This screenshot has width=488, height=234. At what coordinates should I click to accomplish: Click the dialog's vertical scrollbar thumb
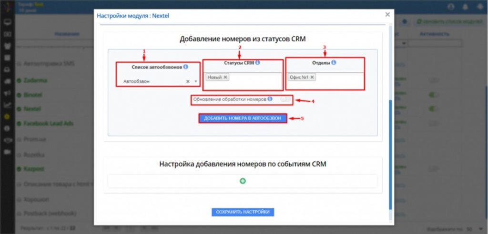pos(391,155)
